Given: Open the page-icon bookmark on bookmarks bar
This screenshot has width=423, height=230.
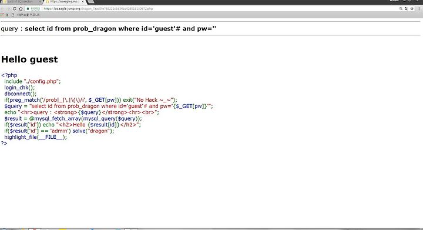Looking at the screenshot, I should [x=13, y=15].
